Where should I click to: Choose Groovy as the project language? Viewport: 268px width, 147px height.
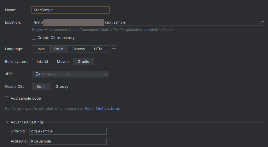pyautogui.click(x=79, y=49)
